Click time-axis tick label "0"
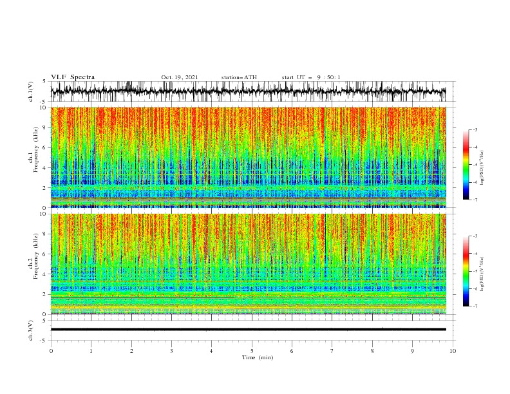 tap(51, 351)
